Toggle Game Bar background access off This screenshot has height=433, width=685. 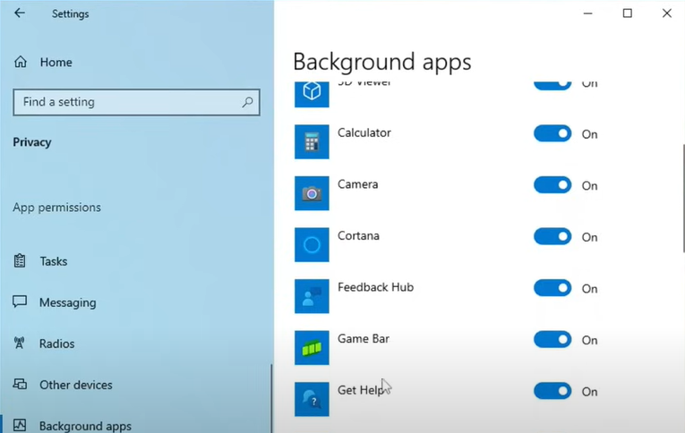point(552,340)
